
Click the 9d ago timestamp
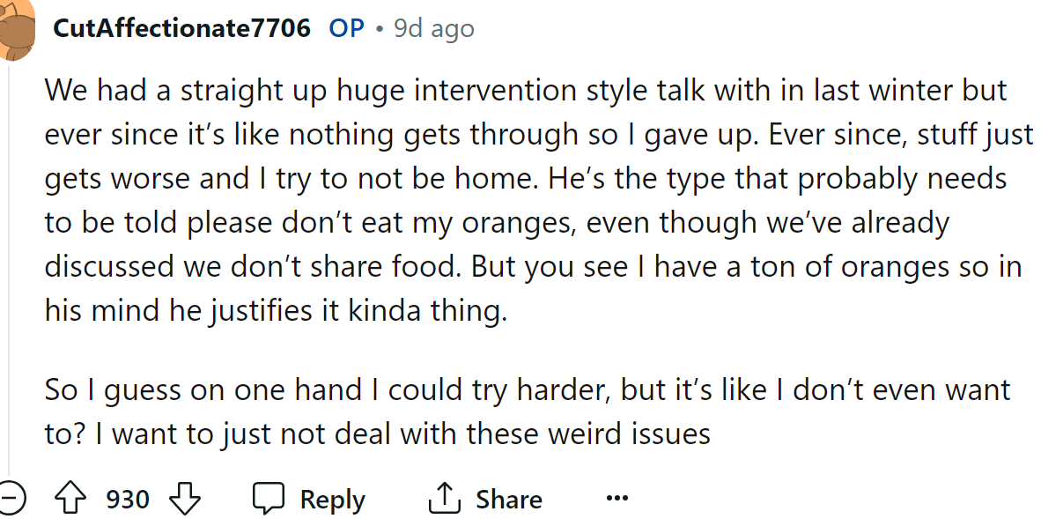433,27
